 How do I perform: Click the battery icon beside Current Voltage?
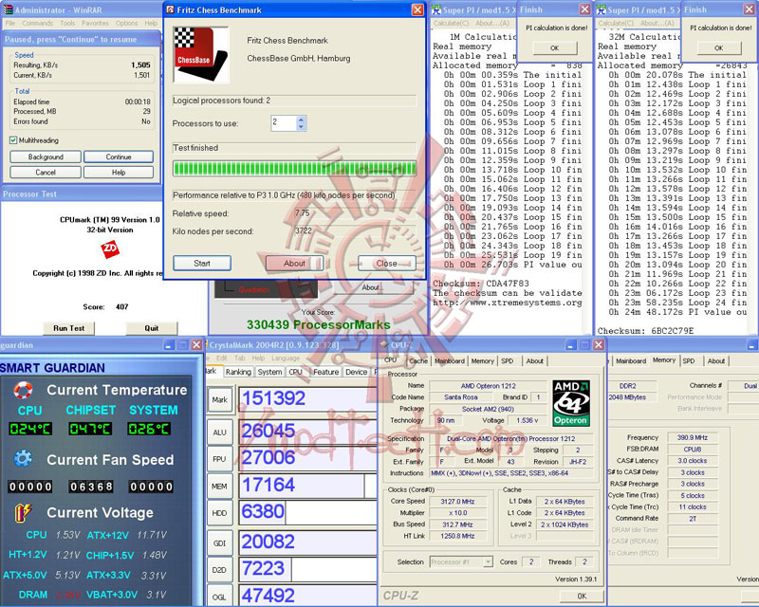pyautogui.click(x=23, y=512)
